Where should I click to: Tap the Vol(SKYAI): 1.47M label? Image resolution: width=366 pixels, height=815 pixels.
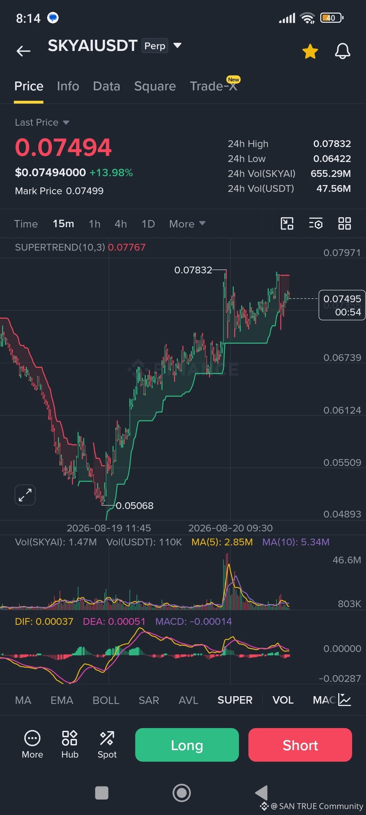56,542
